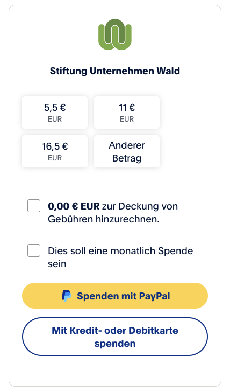Click the word 'Betrag' in custom amount tile
Viewport: 230px width, 391px height.
pyautogui.click(x=127, y=158)
